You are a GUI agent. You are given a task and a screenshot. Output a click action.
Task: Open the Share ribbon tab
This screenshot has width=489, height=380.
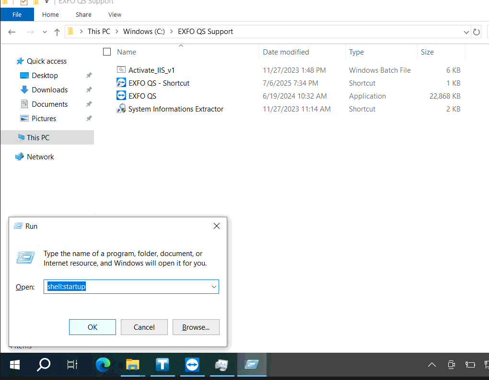(83, 15)
